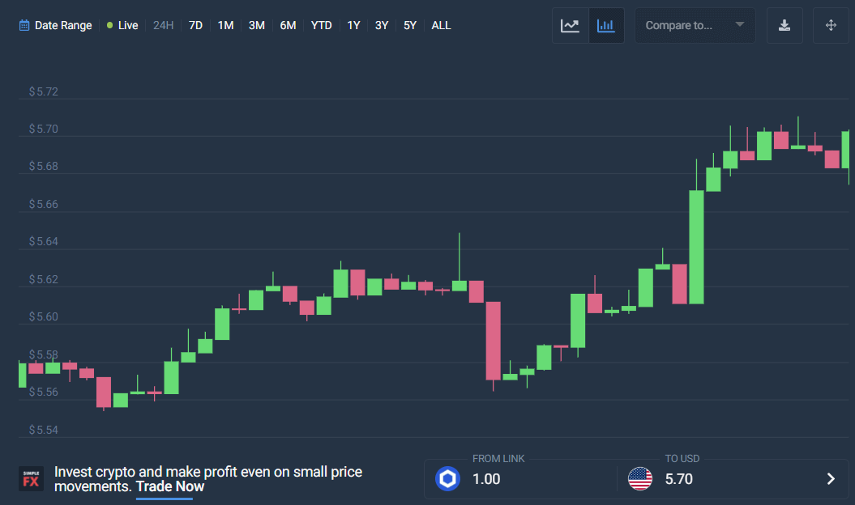Select the 7D time range
The width and height of the screenshot is (855, 505).
[195, 26]
